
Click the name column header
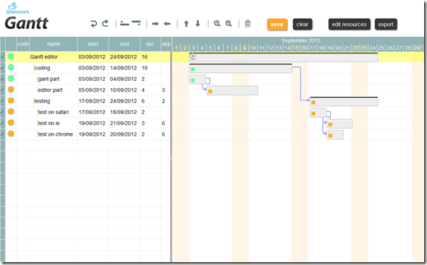click(54, 44)
